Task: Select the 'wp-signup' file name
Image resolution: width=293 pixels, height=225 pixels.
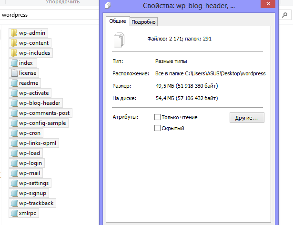Action: click(32, 193)
